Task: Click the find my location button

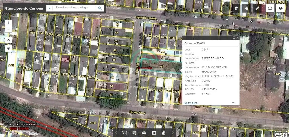Action: pyautogui.click(x=8, y=48)
